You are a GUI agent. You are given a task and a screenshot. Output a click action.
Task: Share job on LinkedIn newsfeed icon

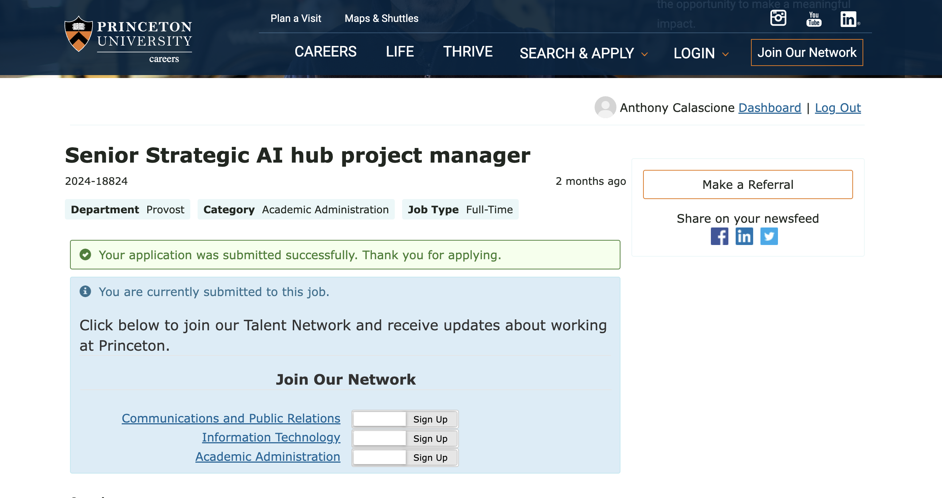(x=744, y=236)
